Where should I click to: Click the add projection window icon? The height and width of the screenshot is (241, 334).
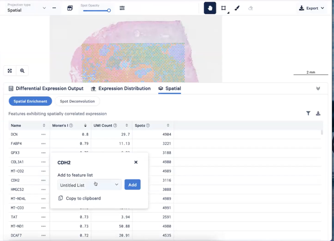tap(70, 8)
